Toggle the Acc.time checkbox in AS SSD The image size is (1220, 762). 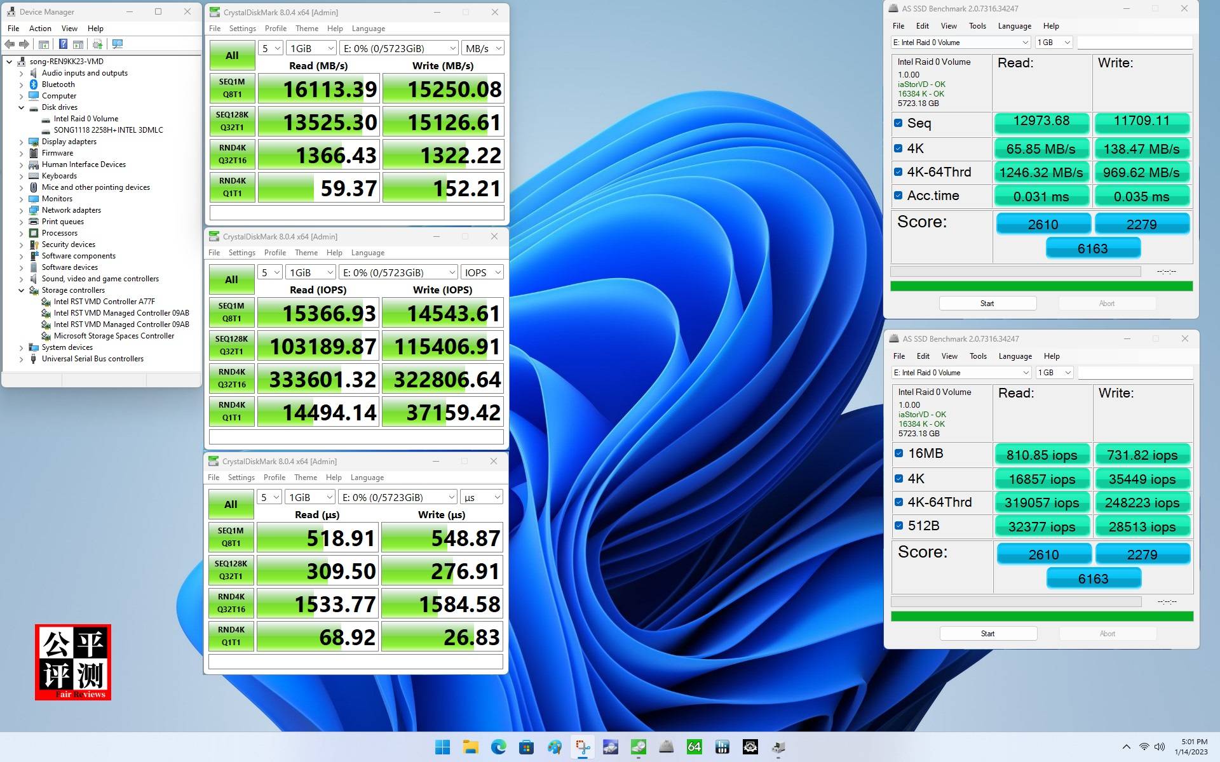pos(898,196)
